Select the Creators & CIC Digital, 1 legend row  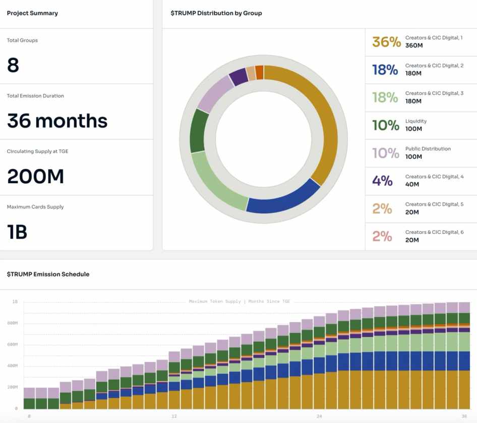coord(421,42)
